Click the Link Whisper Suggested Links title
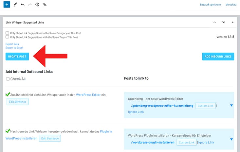Viewport: 240px width, 152px height. 25,23
